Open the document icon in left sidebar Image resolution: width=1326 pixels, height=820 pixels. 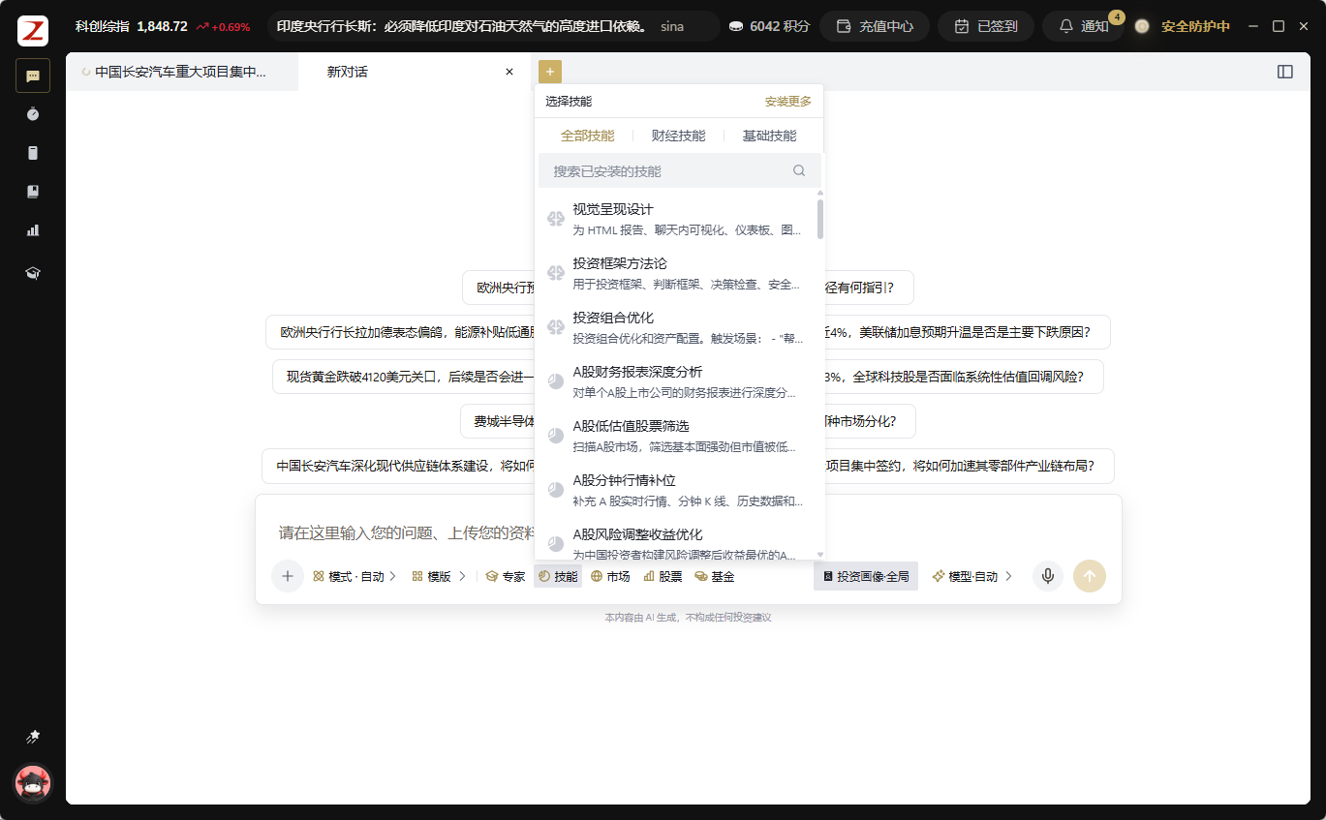(33, 153)
